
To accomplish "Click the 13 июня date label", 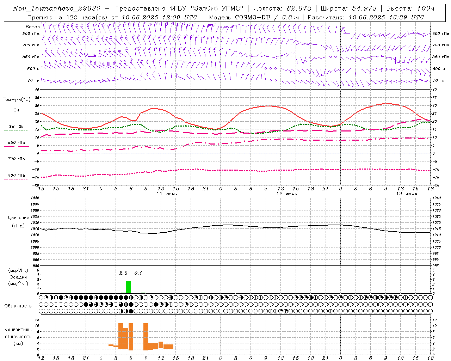I will (407, 194).
